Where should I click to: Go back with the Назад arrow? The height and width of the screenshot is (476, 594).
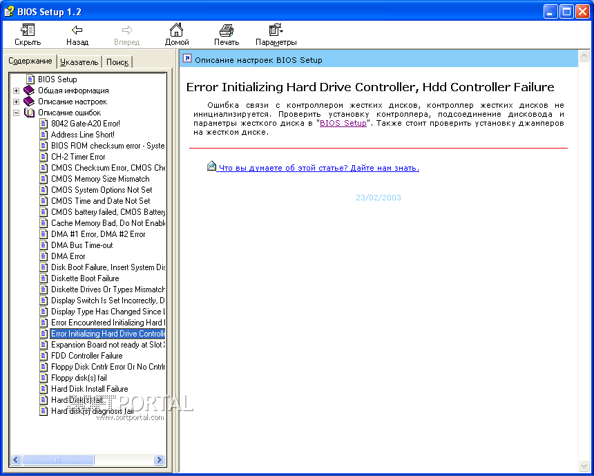point(77,30)
